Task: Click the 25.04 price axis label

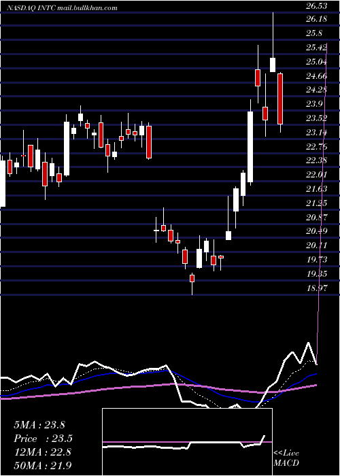Action: pyautogui.click(x=316, y=62)
